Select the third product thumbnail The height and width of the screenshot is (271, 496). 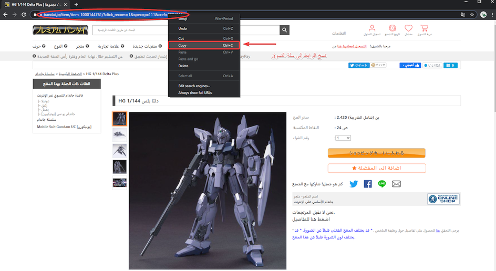[120, 151]
